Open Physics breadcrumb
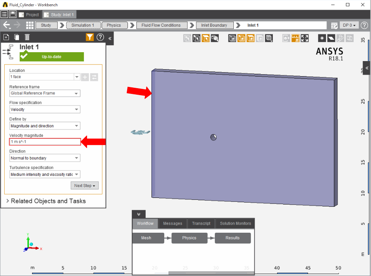 [x=114, y=25]
